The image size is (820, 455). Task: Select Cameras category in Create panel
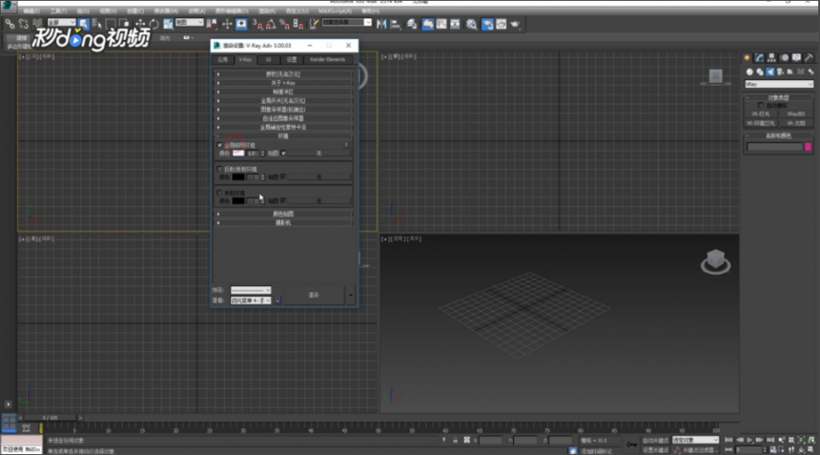click(780, 72)
